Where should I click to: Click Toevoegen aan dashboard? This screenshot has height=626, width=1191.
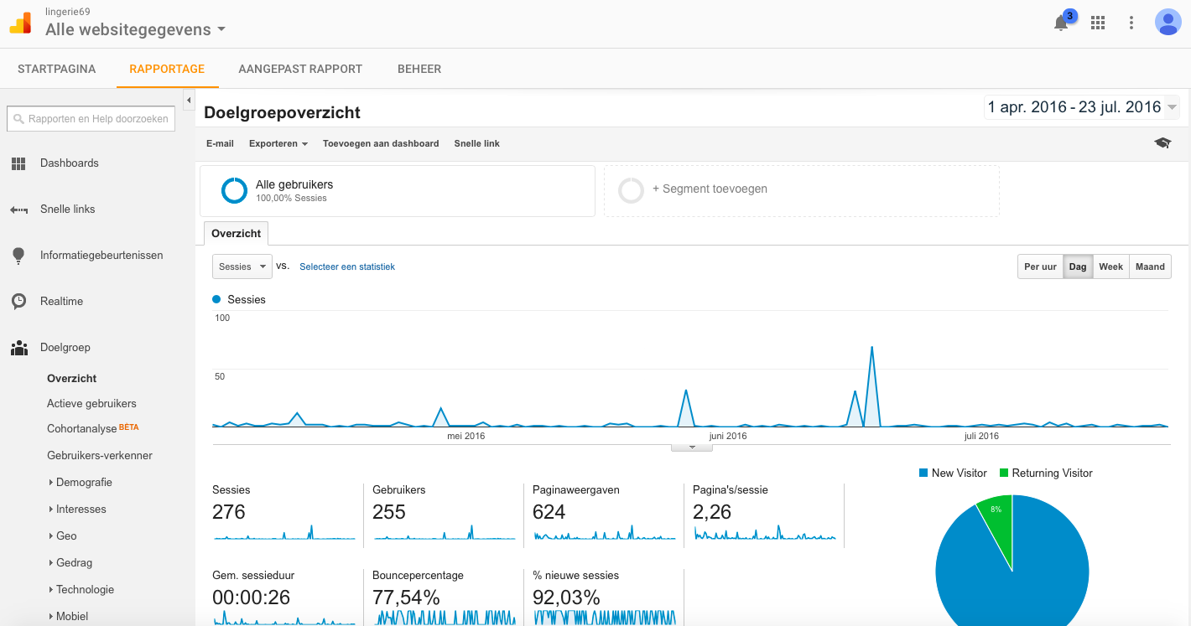click(381, 143)
